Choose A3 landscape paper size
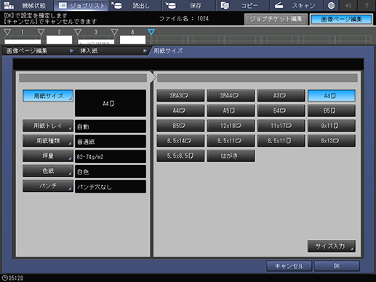The height and width of the screenshot is (282, 376). point(281,96)
